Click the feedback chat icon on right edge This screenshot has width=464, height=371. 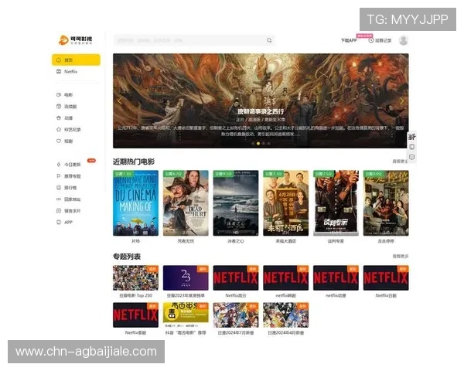411,158
